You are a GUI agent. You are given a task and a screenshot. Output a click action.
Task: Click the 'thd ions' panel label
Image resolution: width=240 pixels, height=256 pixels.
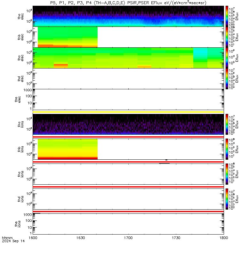[20, 199]
